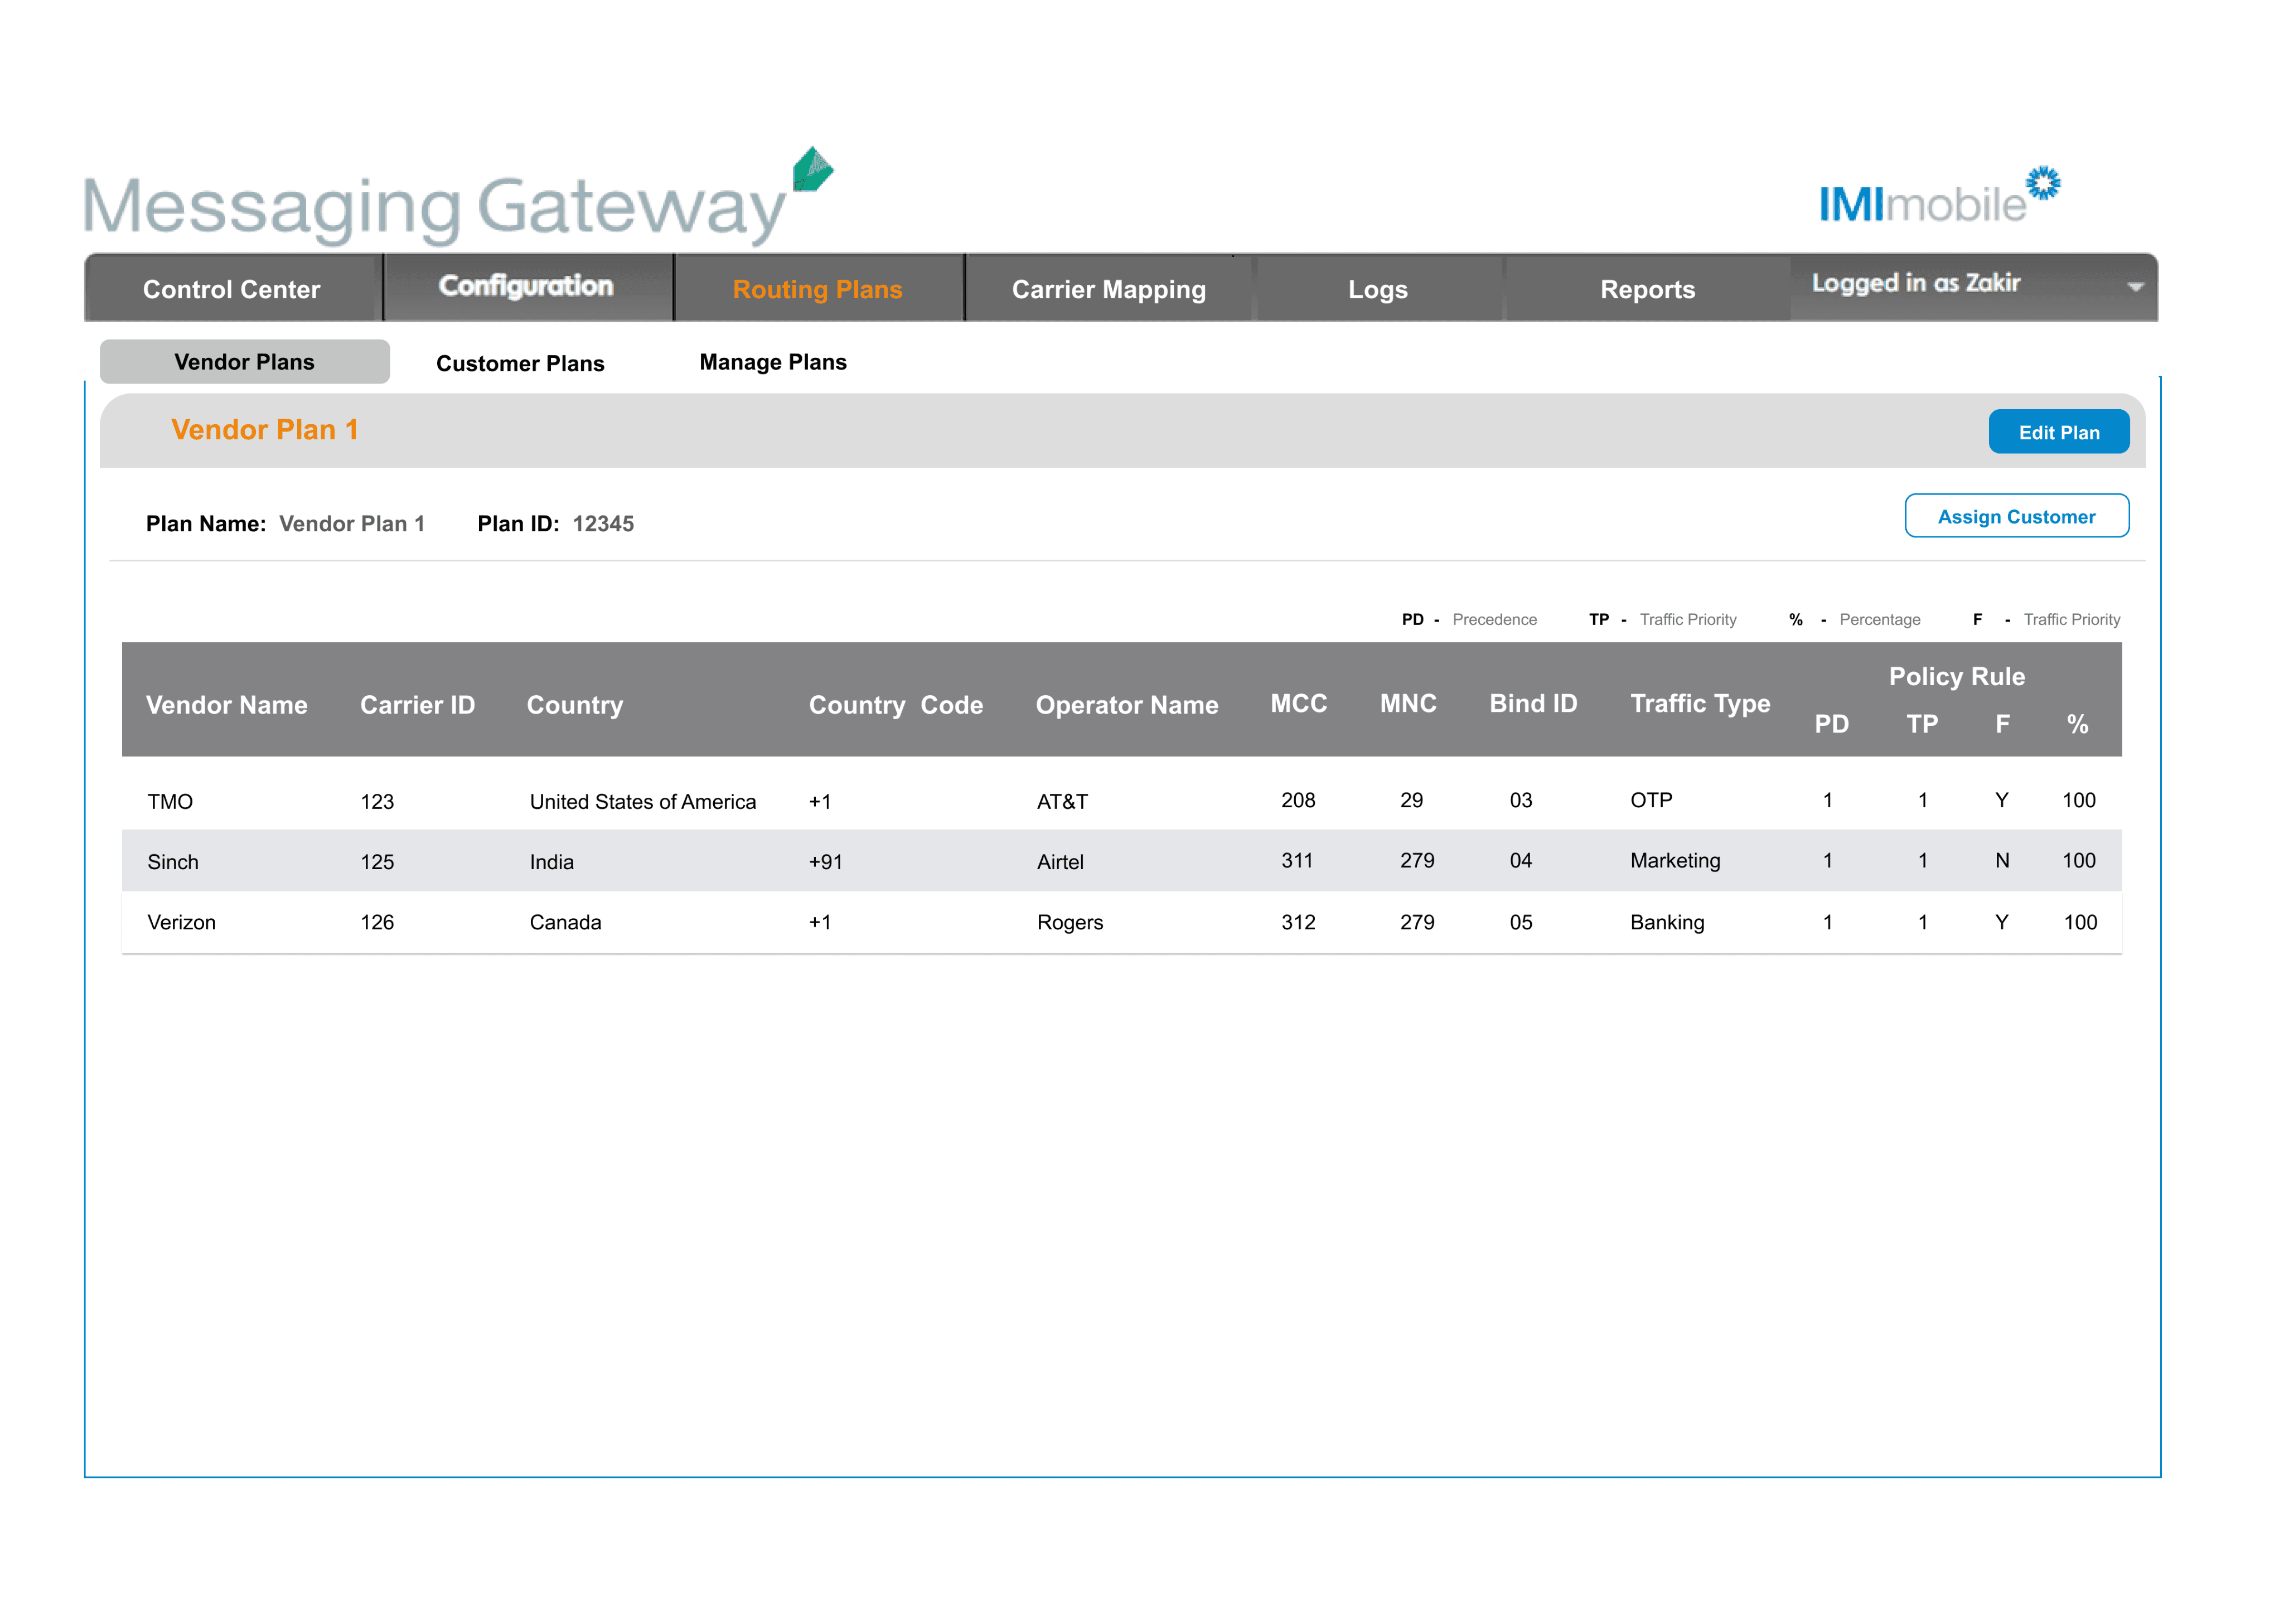This screenshot has width=2284, height=1624.
Task: Click the Country column header
Action: (x=574, y=705)
